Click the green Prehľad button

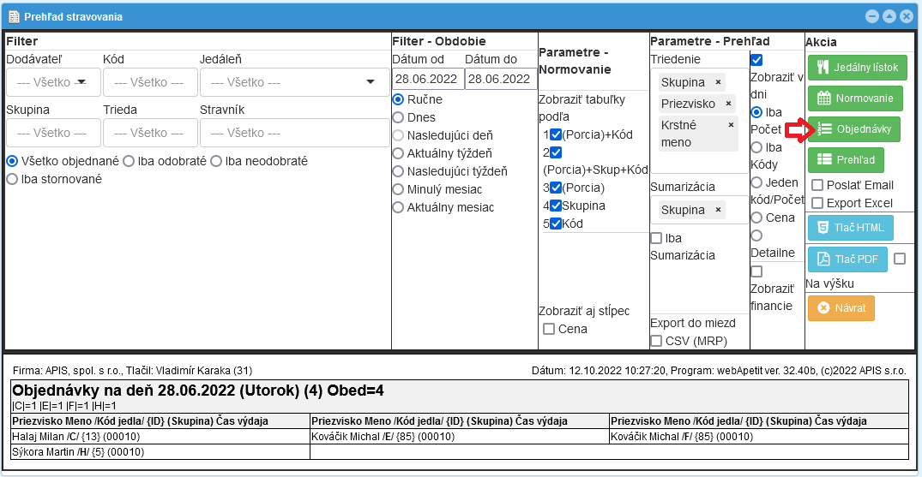coord(846,160)
